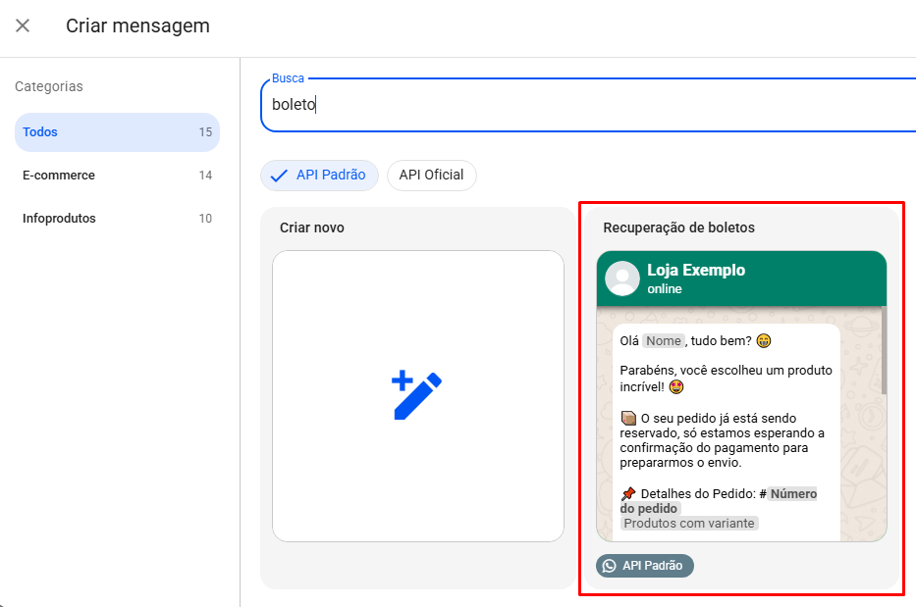Click the Infoprodutos count 10
Image resolution: width=916 pixels, height=607 pixels.
tap(205, 219)
